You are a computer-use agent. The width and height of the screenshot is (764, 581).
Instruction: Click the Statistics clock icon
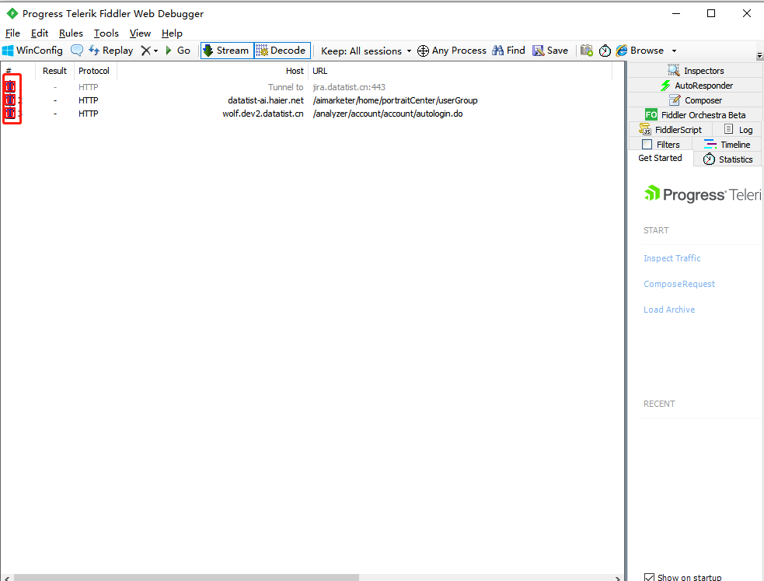(x=710, y=159)
